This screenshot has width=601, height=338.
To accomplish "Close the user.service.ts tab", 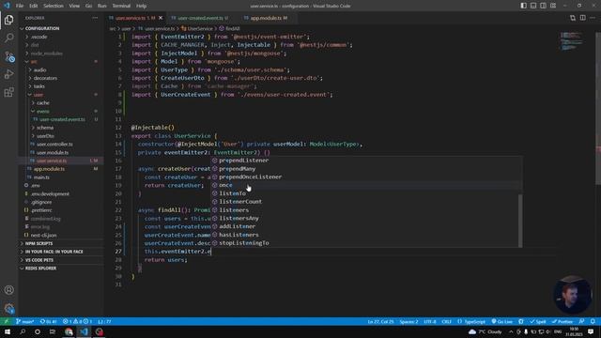I will click(161, 18).
